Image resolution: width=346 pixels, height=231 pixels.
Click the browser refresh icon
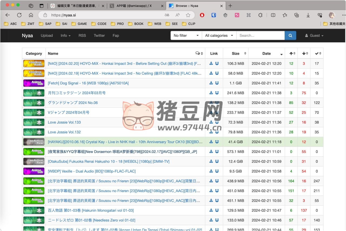(19, 15)
